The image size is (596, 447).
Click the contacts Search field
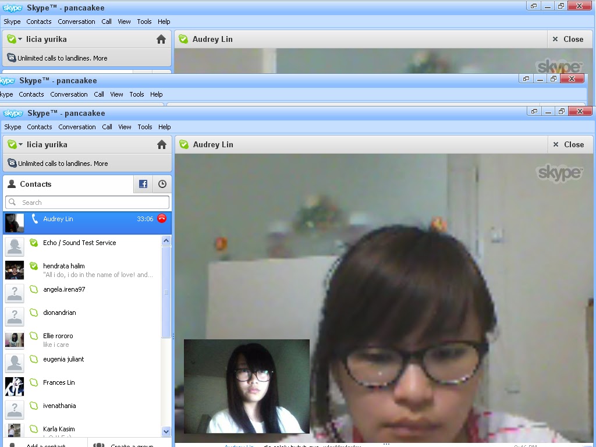coord(87,202)
